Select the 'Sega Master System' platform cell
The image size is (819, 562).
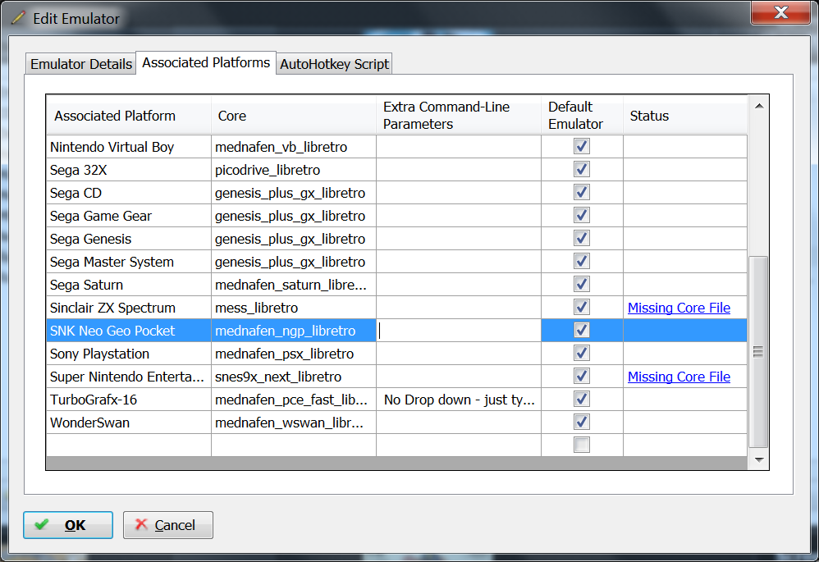tap(129, 262)
